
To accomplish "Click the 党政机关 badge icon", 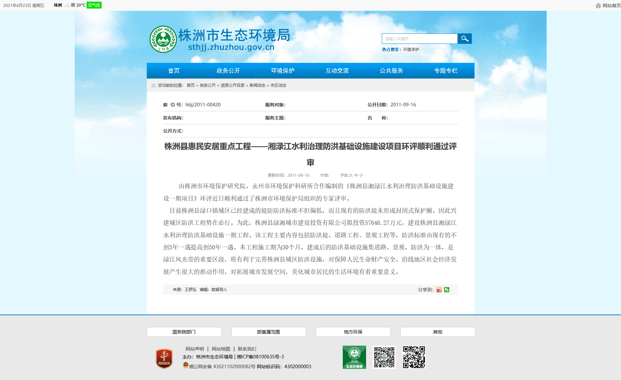I will [x=164, y=359].
